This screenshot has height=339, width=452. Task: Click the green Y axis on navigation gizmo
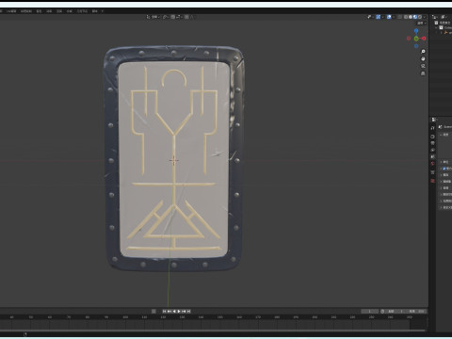[x=416, y=39]
